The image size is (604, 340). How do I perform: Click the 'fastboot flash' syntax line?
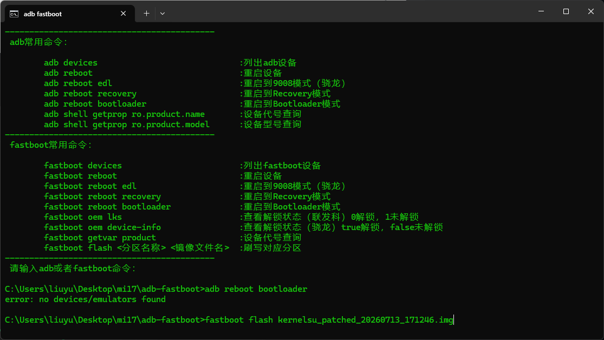point(137,247)
